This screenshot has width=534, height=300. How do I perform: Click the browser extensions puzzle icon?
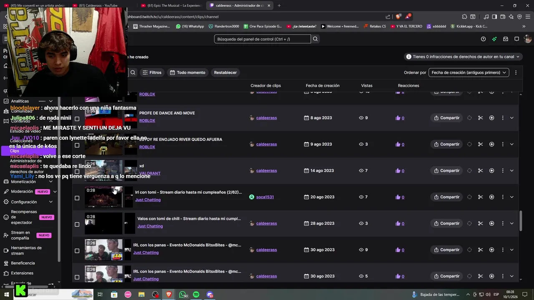coord(464,17)
